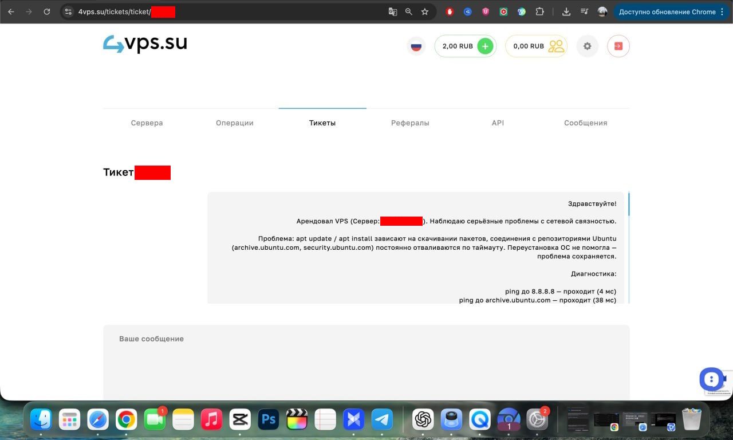733x440 pixels.
Task: Open the Chrome downloads icon
Action: pyautogui.click(x=566, y=11)
